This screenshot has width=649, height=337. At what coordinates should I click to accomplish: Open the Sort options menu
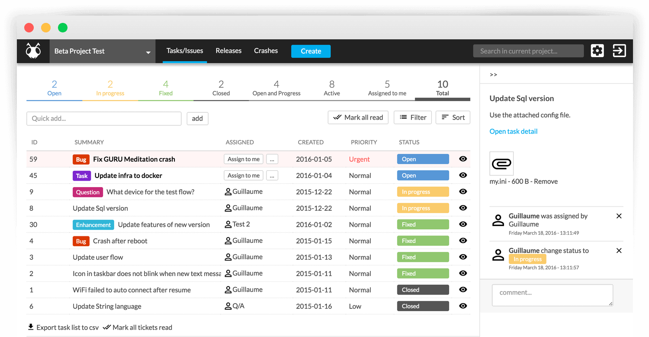[x=453, y=118]
